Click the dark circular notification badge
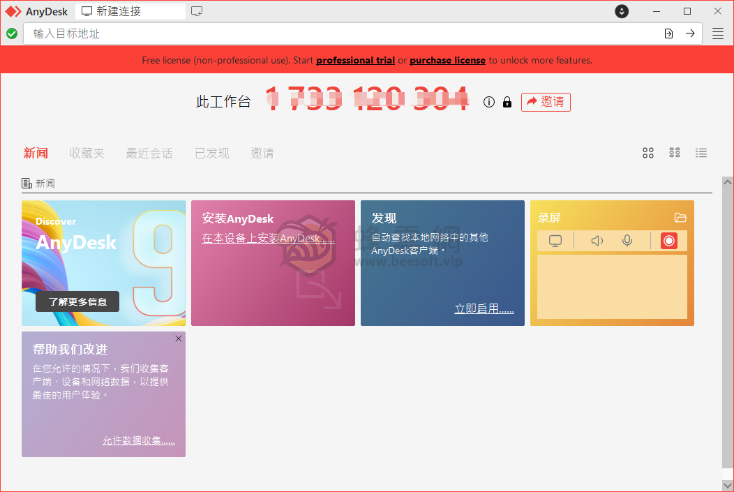This screenshot has width=734, height=492. [x=622, y=11]
